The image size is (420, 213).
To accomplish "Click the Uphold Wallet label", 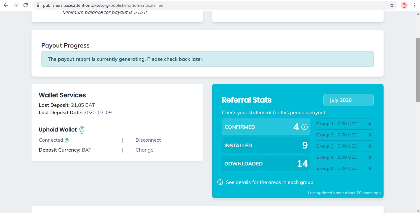I will point(58,130).
